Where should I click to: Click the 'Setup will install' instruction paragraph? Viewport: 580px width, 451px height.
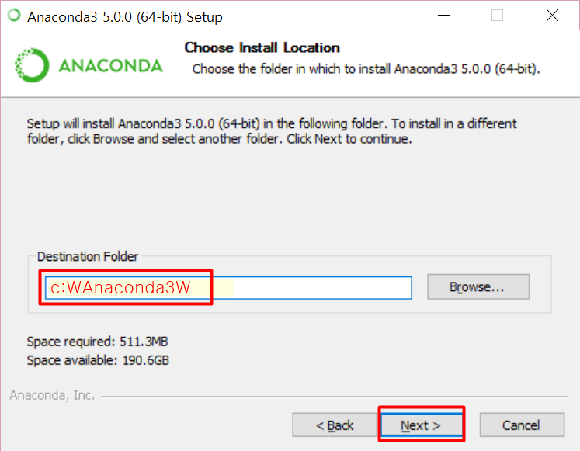(x=272, y=131)
